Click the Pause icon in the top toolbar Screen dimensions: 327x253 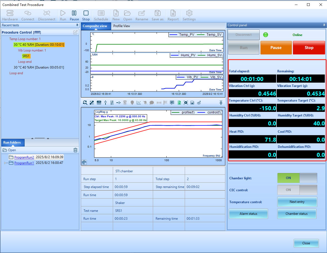(x=74, y=15)
